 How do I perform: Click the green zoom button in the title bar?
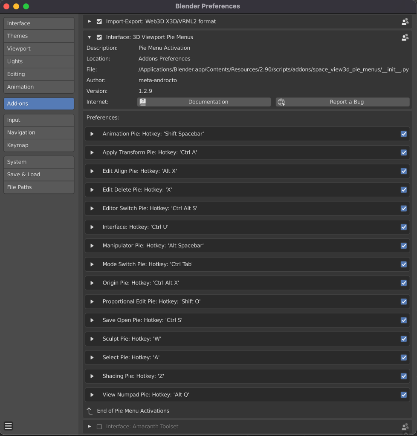tap(26, 6)
